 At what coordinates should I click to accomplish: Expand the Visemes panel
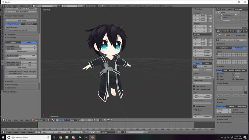point(10,82)
